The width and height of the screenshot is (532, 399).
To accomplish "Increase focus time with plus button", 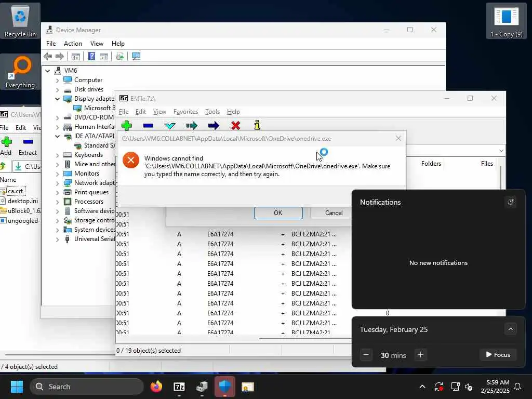I will 420,355.
